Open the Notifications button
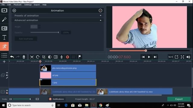193x108 pixels. pos(56,99)
